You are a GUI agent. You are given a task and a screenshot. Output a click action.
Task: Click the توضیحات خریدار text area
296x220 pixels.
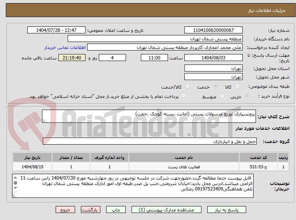[x=133, y=186]
